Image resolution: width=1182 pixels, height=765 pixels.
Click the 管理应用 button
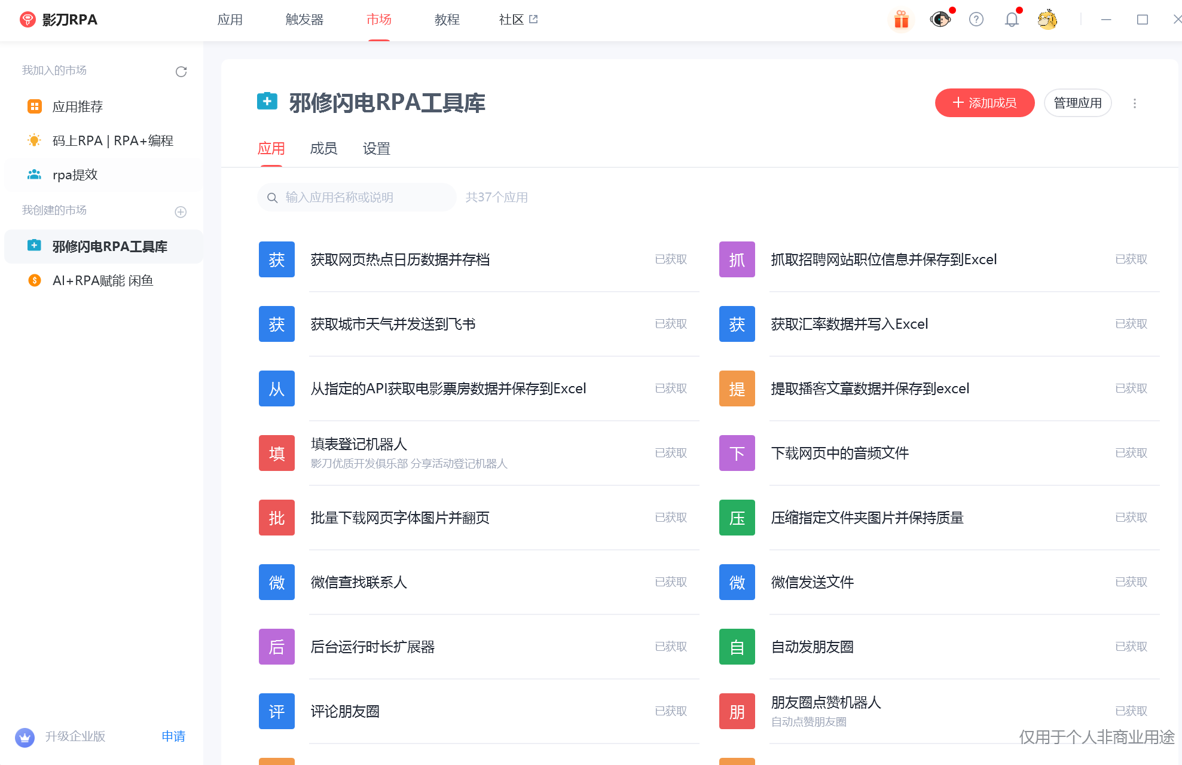coord(1077,103)
